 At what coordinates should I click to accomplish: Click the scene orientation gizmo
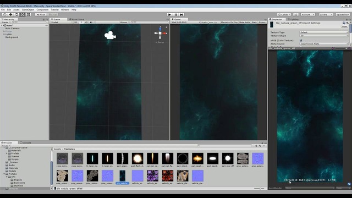160,33
